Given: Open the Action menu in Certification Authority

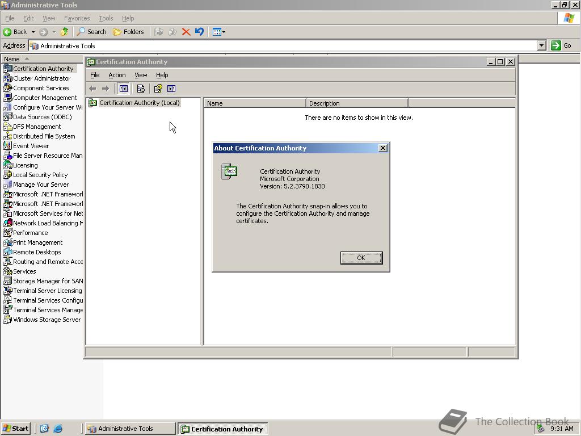Looking at the screenshot, I should (117, 75).
